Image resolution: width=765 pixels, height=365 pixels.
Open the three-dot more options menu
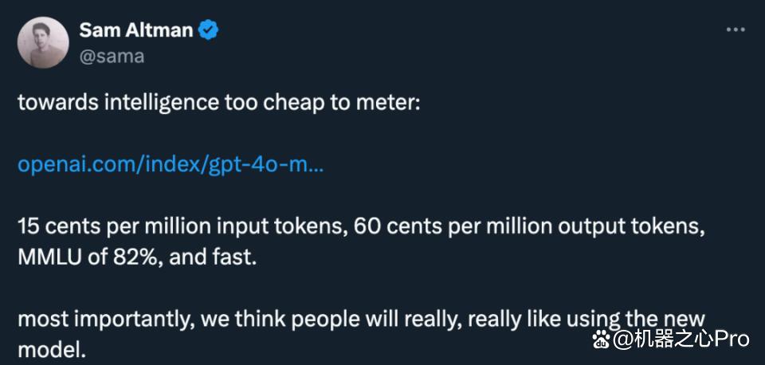pos(736,30)
